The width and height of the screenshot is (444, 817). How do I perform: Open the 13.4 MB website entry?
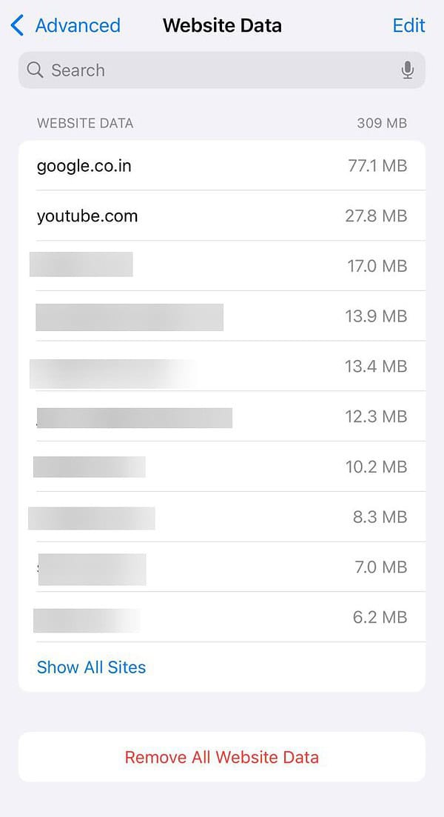click(222, 366)
